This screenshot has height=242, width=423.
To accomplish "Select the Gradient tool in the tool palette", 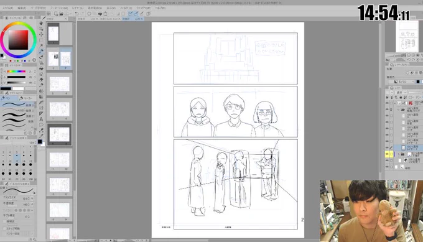I will tap(41, 96).
